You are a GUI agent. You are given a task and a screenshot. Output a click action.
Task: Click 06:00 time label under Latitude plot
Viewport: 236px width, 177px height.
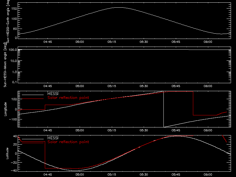click(x=208, y=175)
